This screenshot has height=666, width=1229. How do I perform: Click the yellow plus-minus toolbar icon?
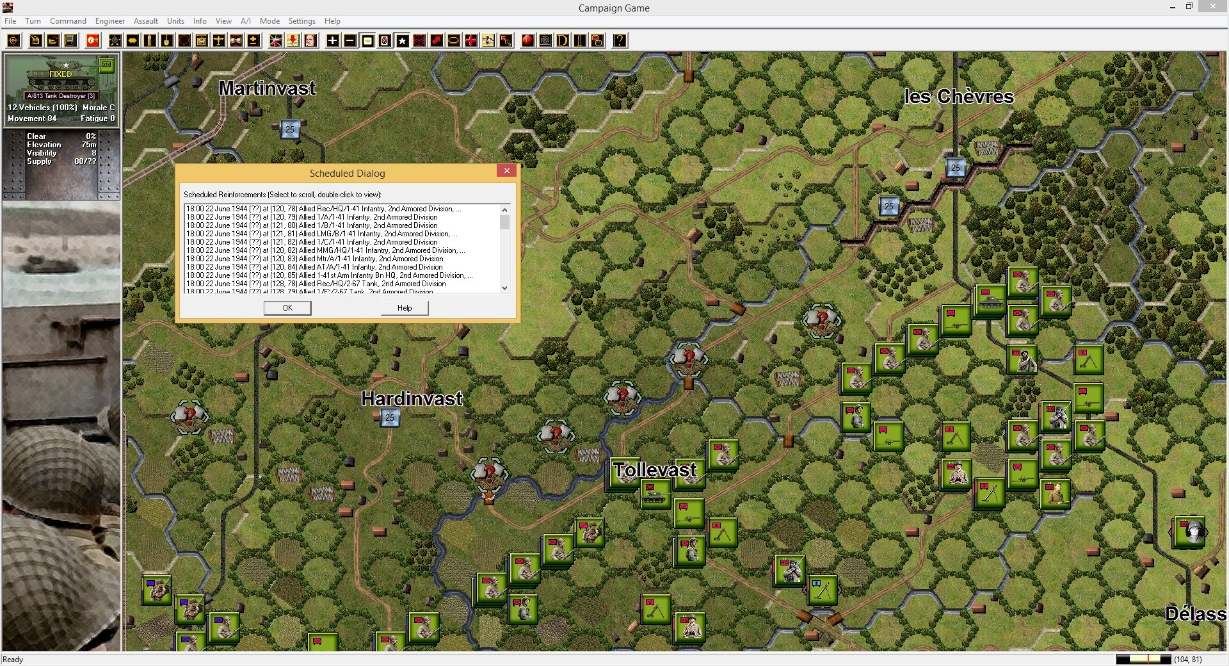pyautogui.click(x=253, y=40)
